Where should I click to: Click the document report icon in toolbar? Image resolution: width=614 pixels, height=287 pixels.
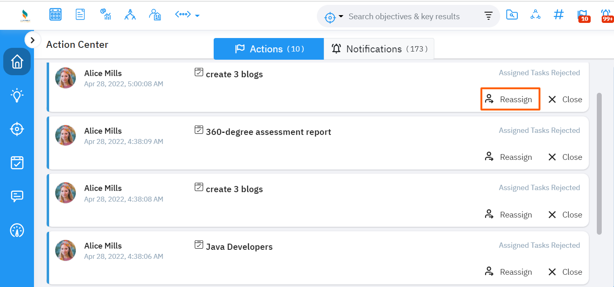pos(80,15)
